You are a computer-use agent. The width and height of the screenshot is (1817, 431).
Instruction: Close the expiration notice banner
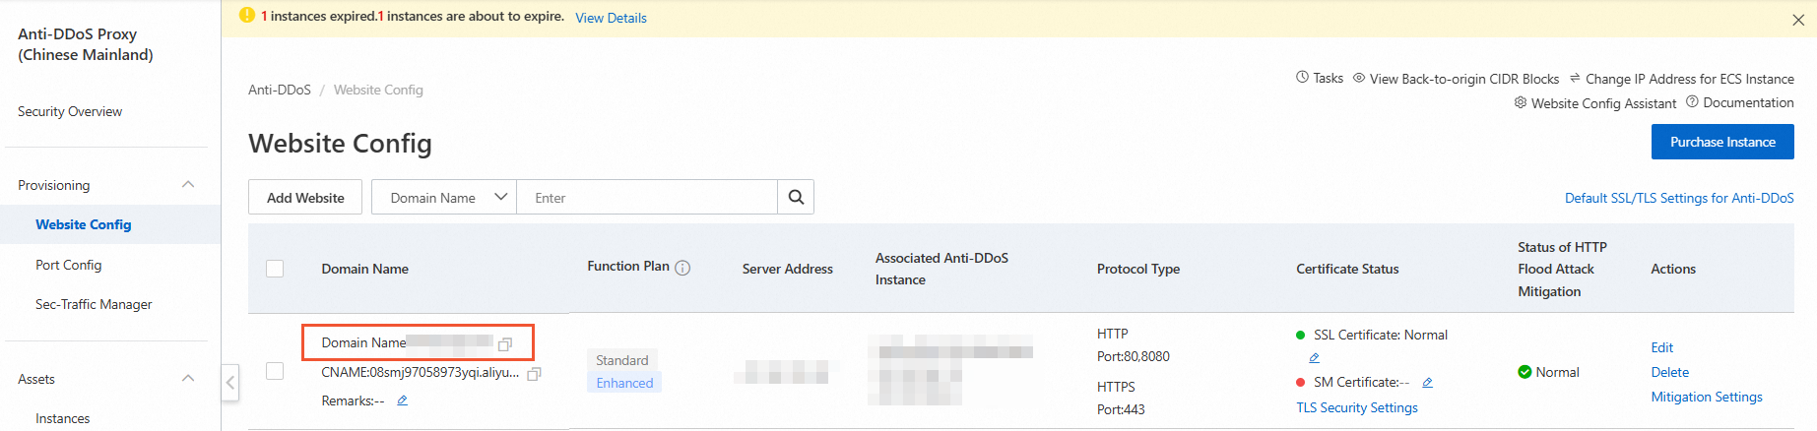[1798, 20]
